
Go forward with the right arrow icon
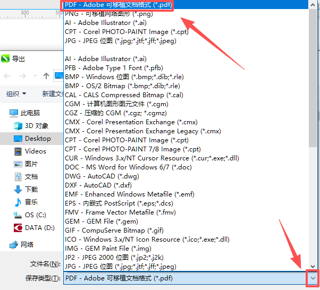point(23,76)
